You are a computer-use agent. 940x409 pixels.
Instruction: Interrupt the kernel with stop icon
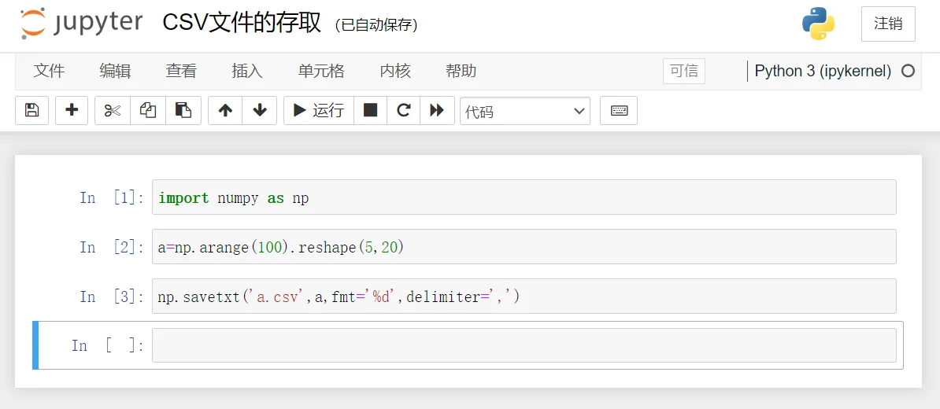(x=370, y=111)
